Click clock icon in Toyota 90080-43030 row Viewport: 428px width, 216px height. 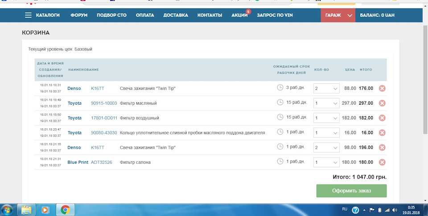click(280, 132)
